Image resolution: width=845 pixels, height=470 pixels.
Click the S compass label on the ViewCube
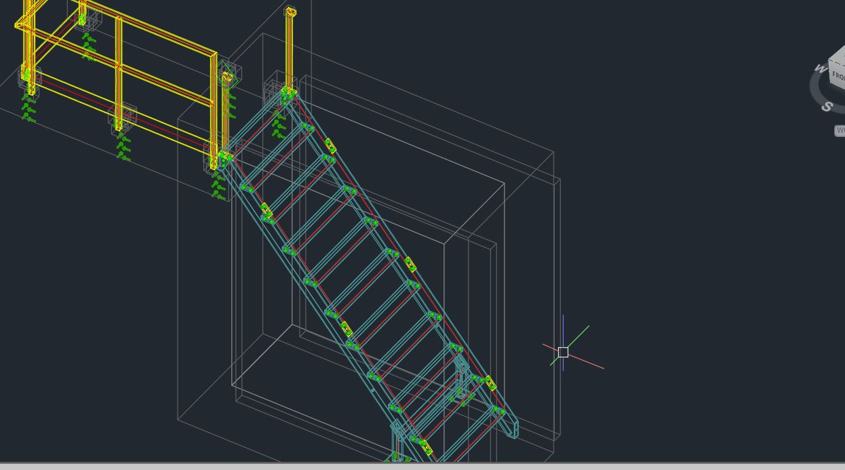(827, 106)
